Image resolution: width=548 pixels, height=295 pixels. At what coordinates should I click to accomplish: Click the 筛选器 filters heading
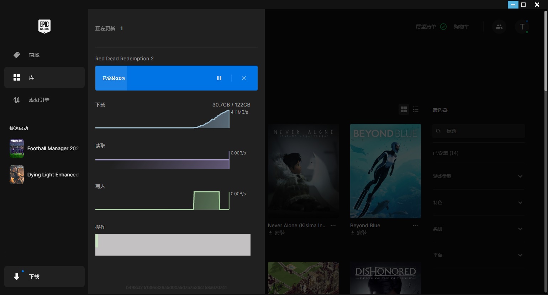[440, 110]
